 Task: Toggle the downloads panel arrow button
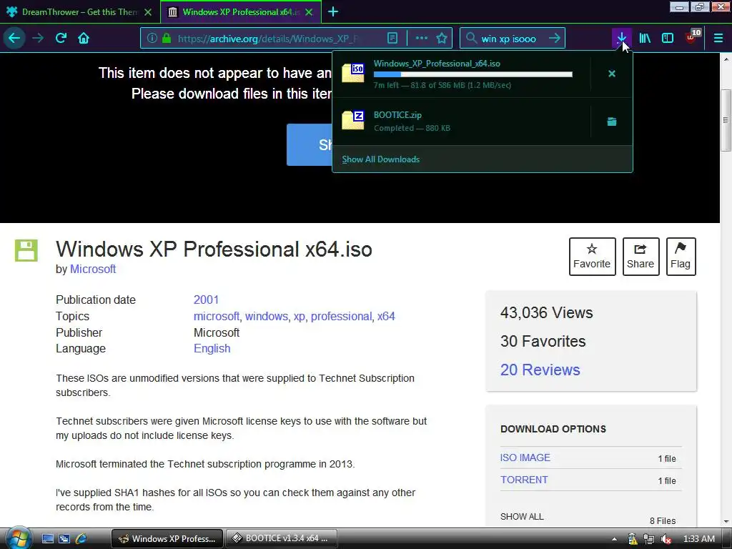[x=621, y=38]
